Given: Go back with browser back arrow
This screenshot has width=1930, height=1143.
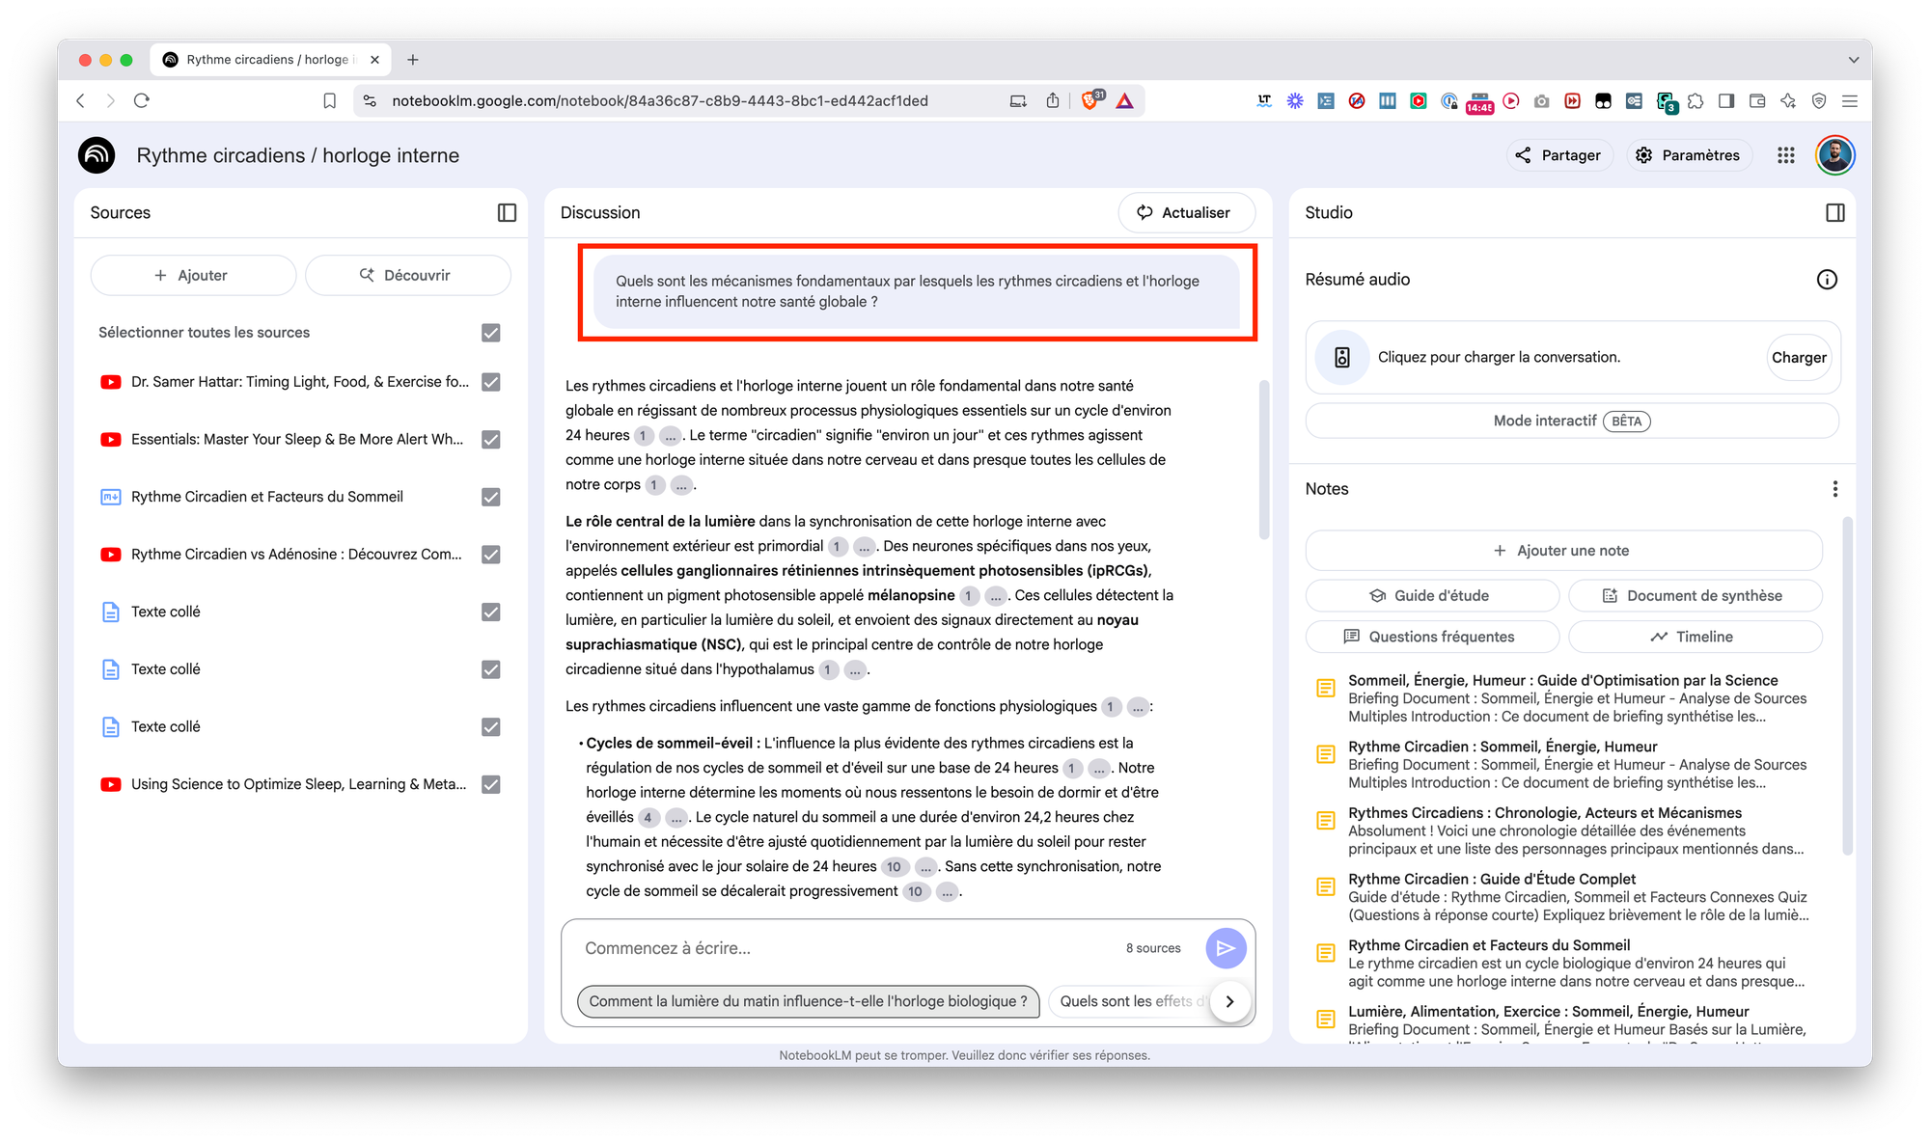Looking at the screenshot, I should tap(81, 100).
